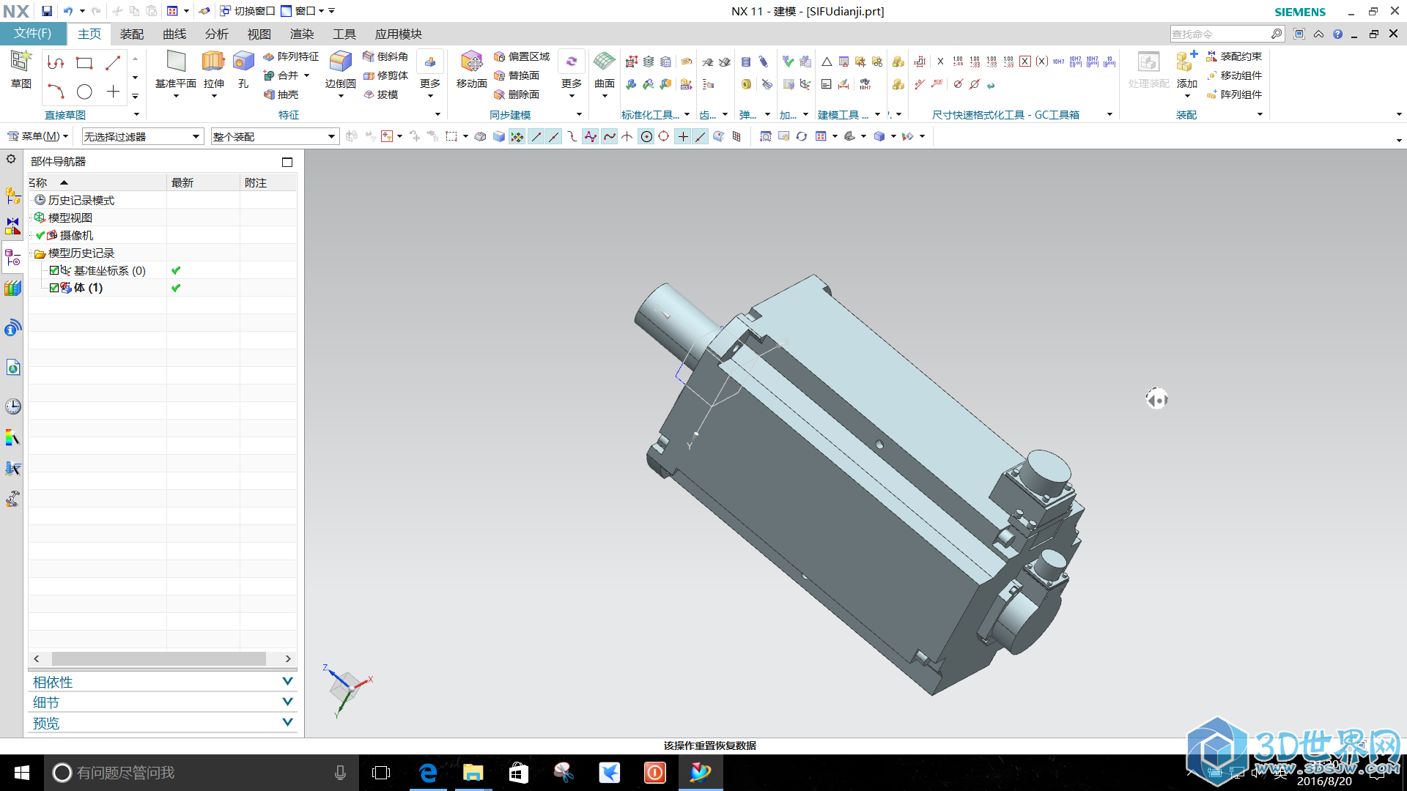Click the Pattern Feature (阵列特征) tool

[x=291, y=56]
